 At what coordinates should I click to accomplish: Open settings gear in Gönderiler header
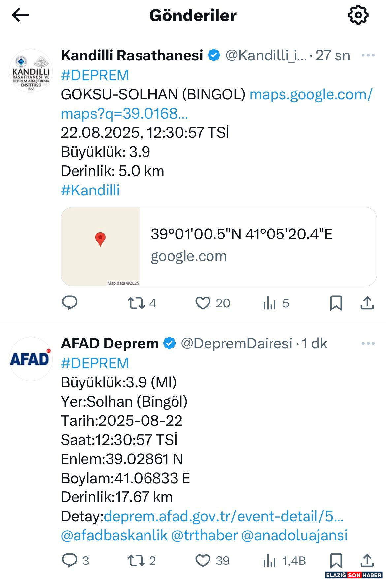[x=358, y=15]
